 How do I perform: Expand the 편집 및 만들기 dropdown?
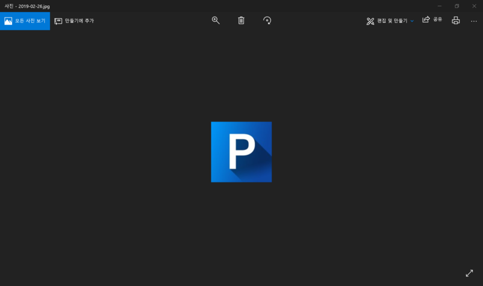point(390,21)
